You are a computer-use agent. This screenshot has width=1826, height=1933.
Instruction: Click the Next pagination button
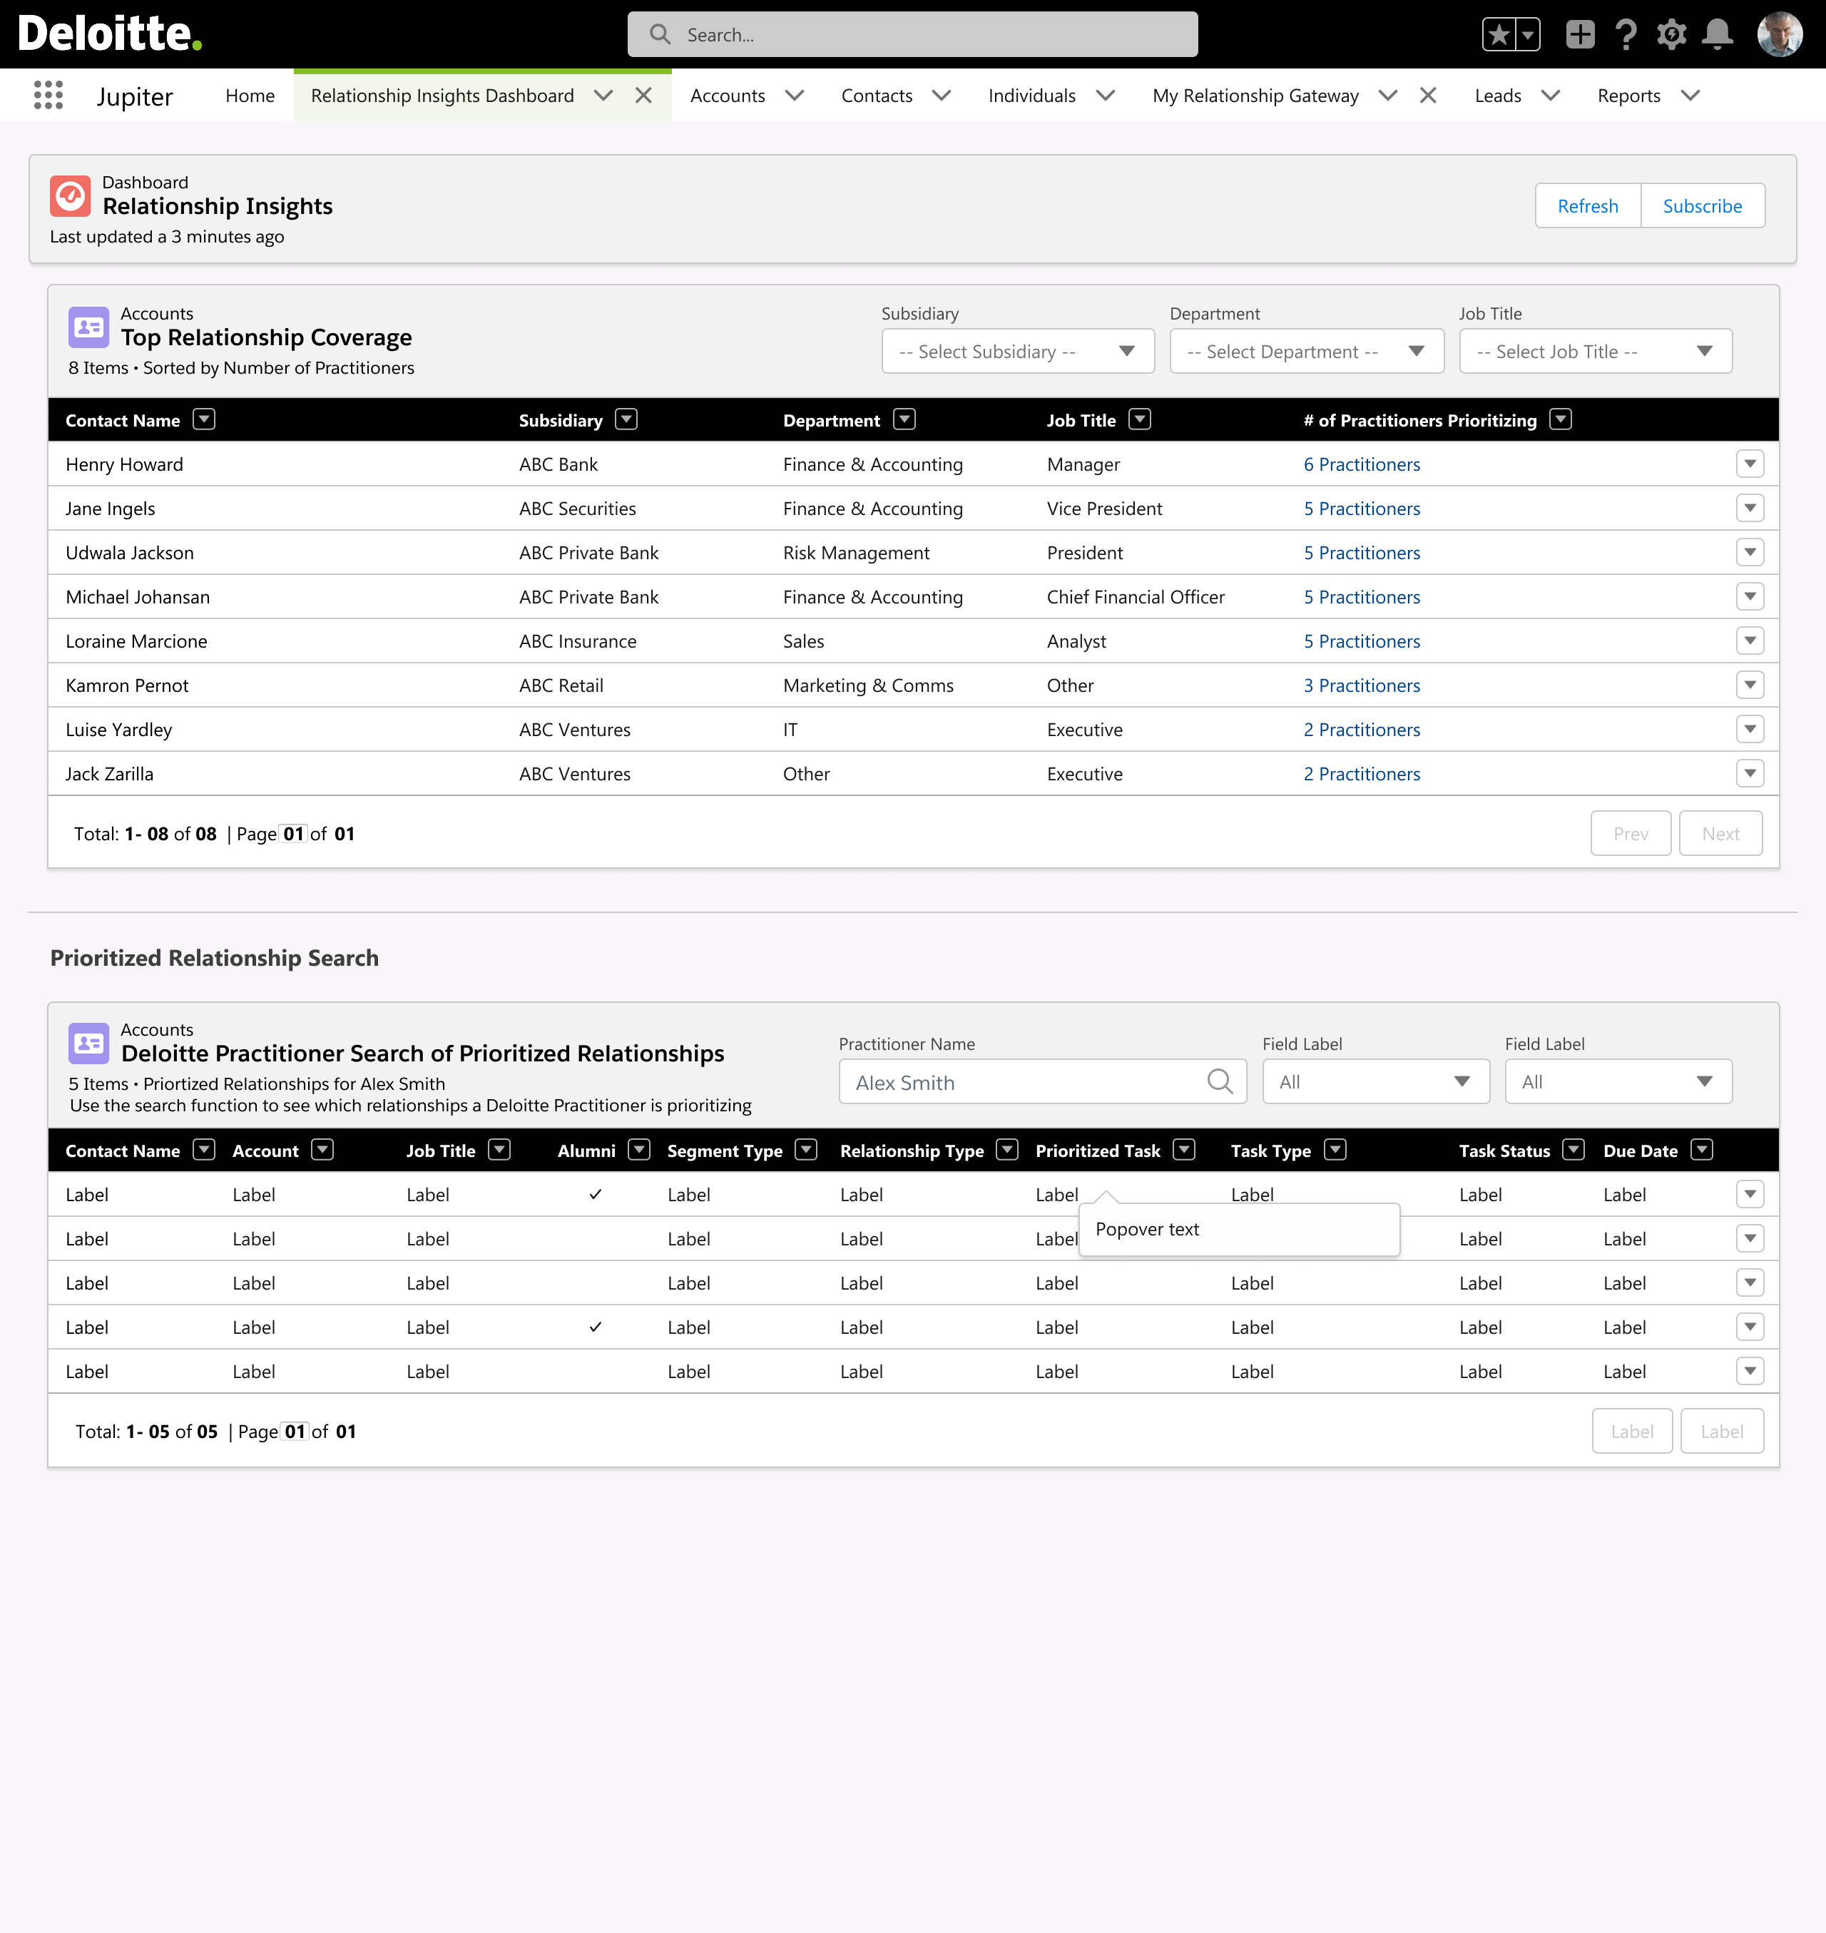point(1720,833)
